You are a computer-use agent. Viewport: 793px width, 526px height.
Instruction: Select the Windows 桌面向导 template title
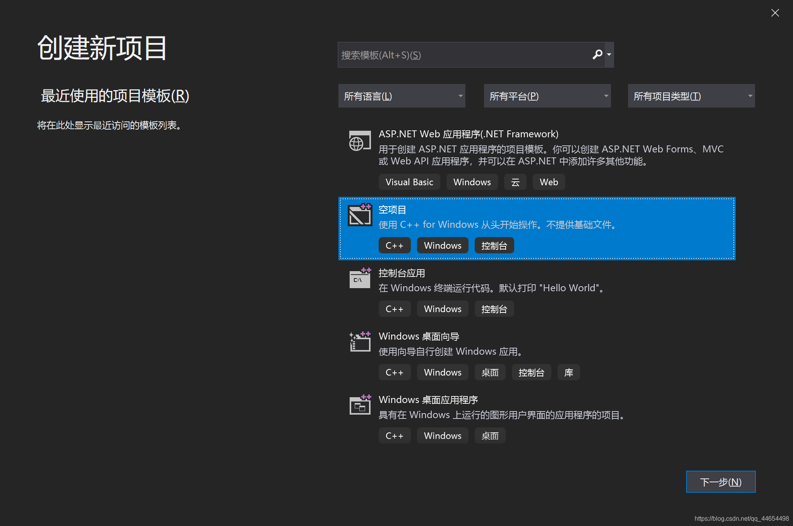pos(419,336)
